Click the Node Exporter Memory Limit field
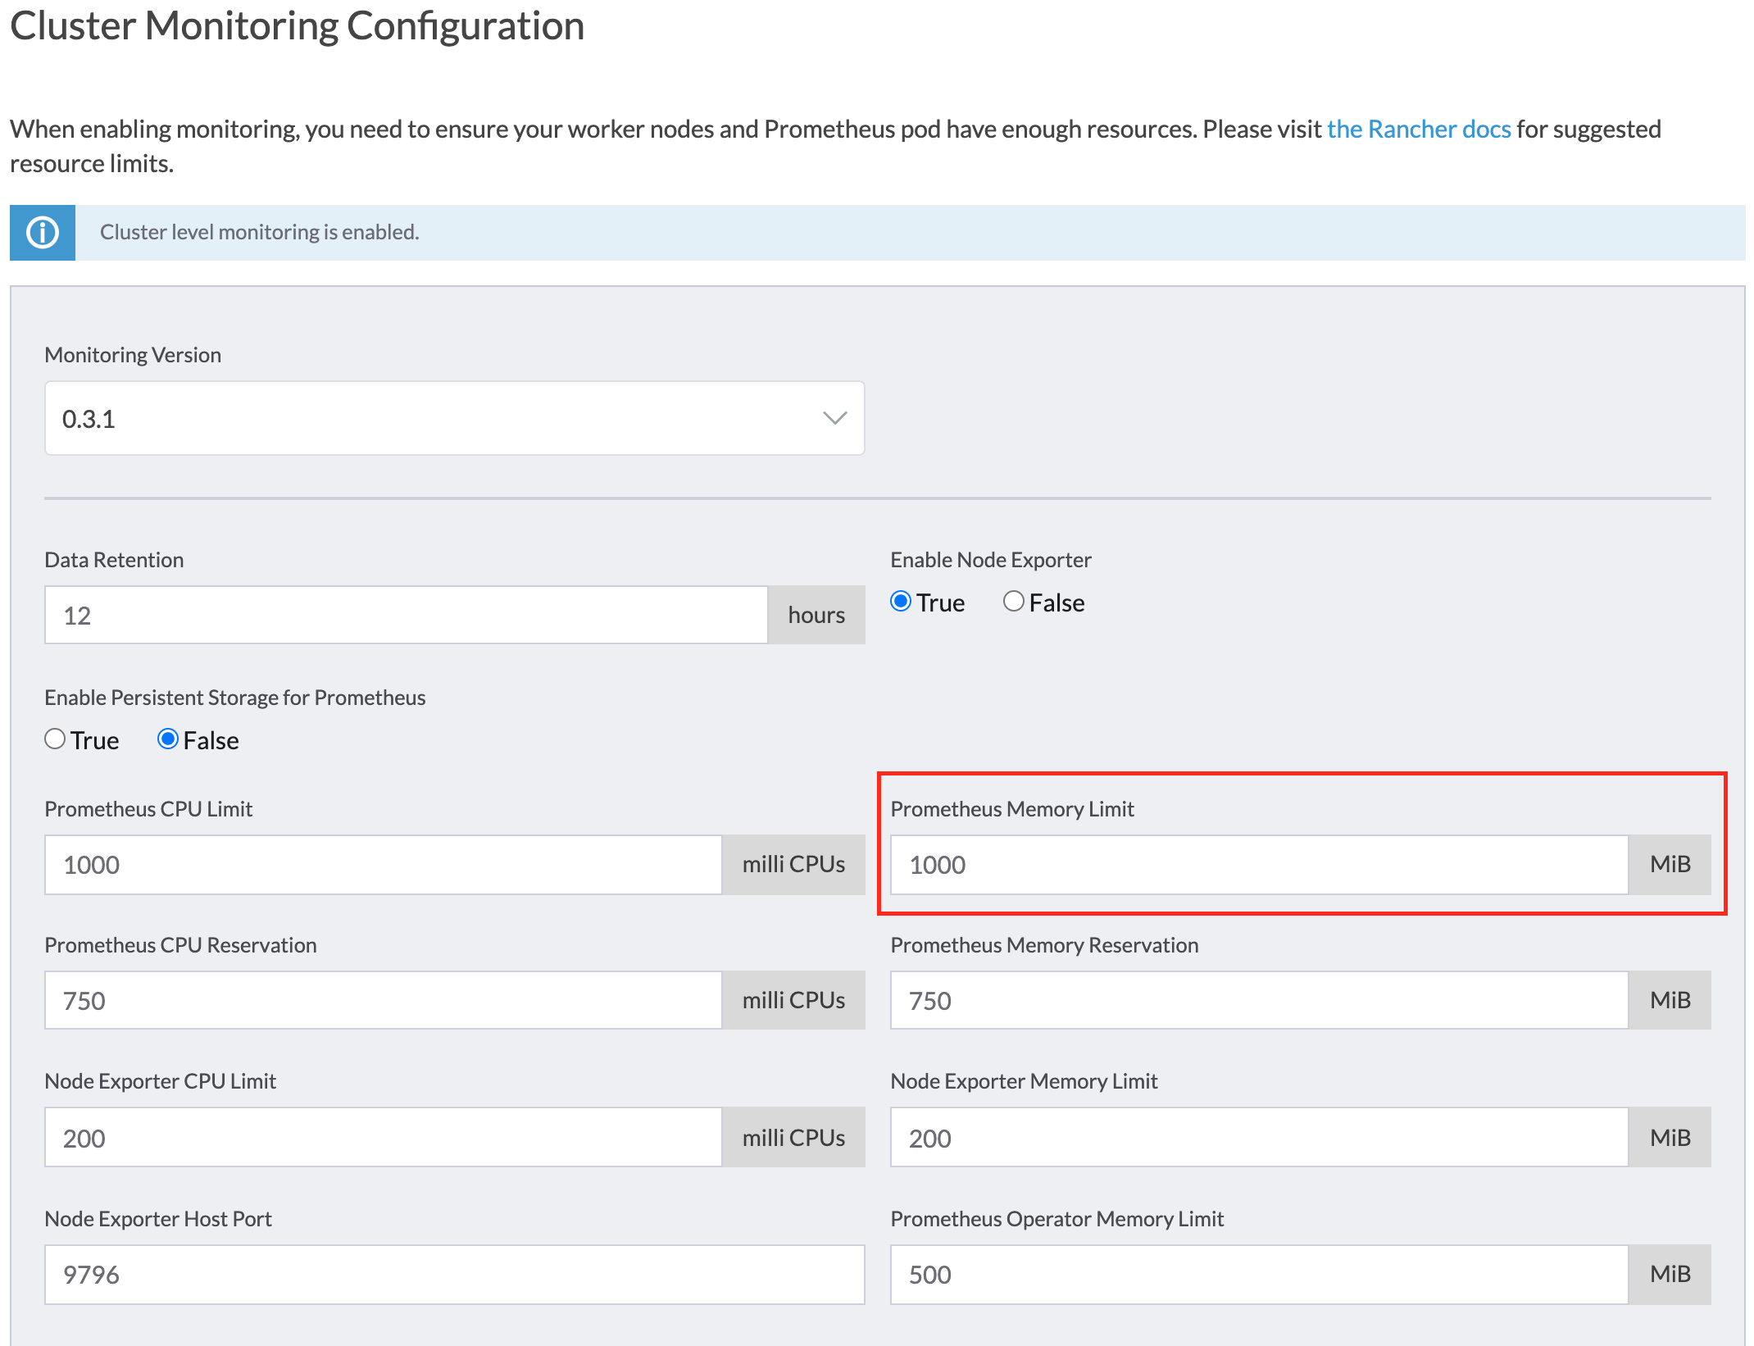Image resolution: width=1754 pixels, height=1346 pixels. click(x=1258, y=1138)
